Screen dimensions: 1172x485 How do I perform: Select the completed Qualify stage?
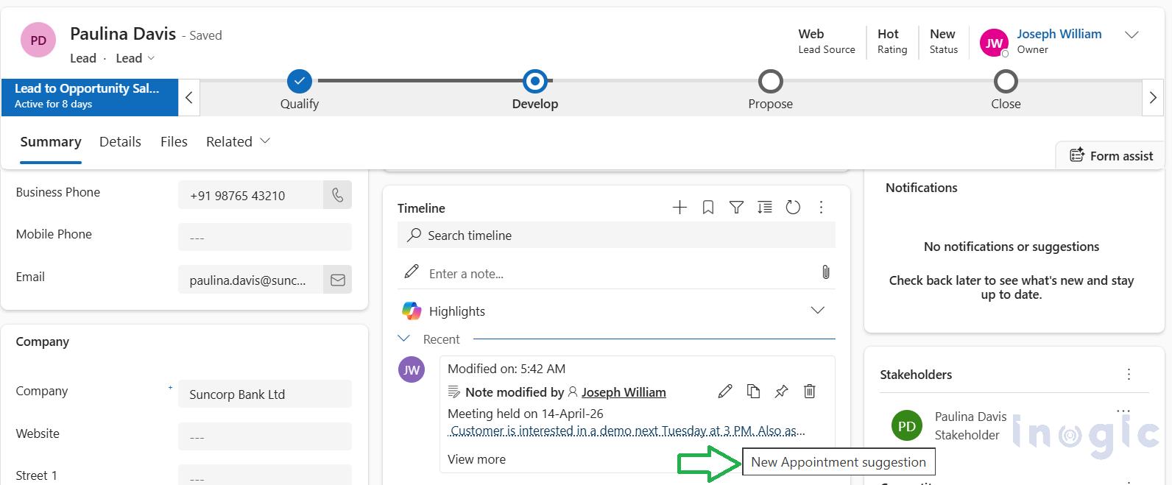300,81
